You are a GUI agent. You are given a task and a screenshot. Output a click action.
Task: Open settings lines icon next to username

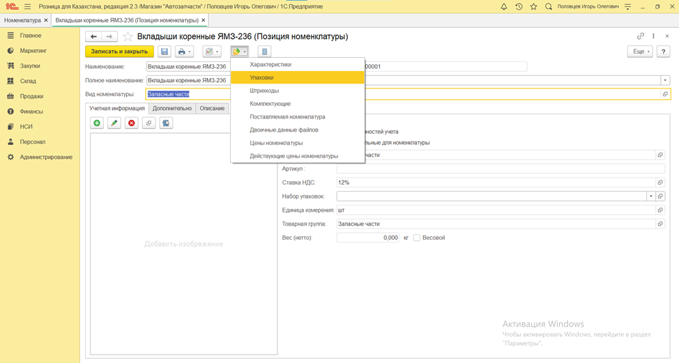coord(628,6)
